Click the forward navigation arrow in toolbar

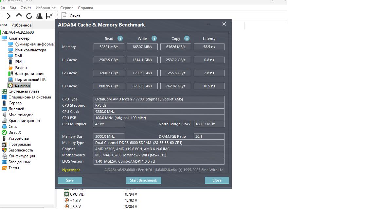coord(9,16)
